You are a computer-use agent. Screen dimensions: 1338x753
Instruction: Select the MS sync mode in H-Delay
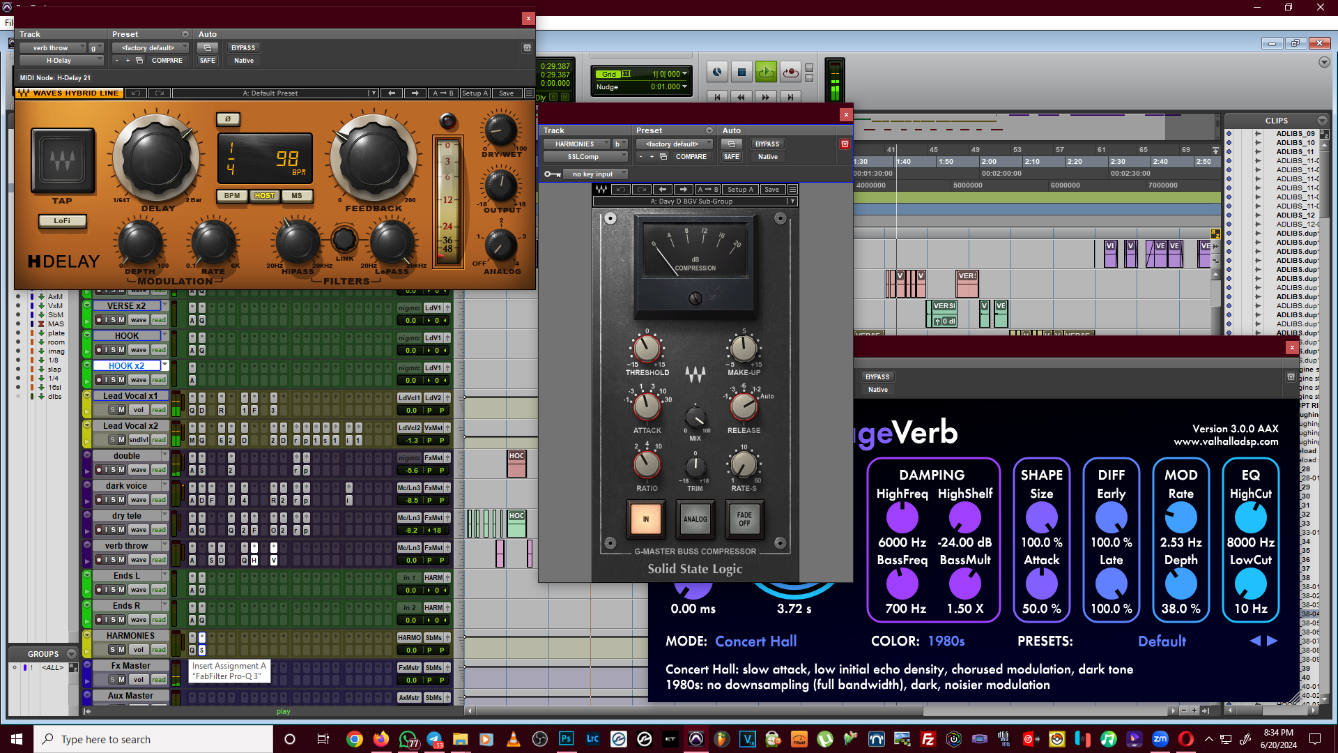(x=297, y=196)
